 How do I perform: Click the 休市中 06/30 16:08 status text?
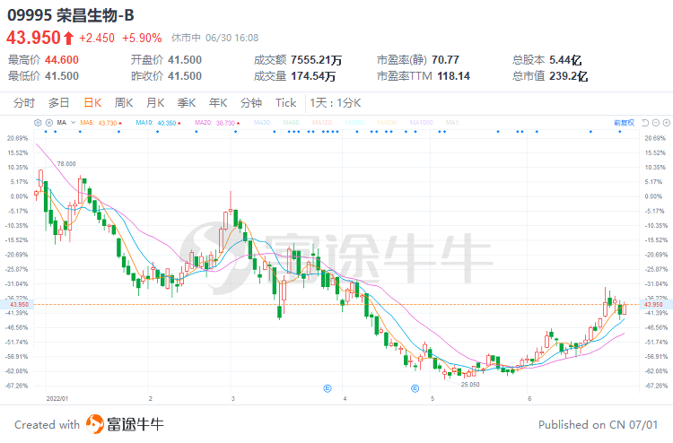(x=215, y=39)
